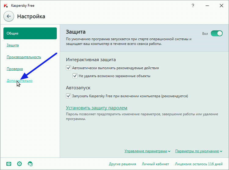Open the help question mark icon

point(193,6)
